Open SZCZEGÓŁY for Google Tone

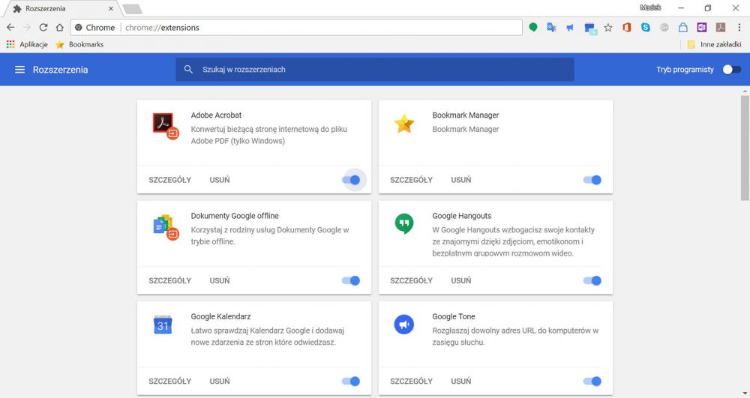click(x=411, y=382)
